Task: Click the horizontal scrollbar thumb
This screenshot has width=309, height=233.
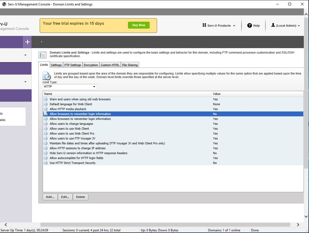Action: tap(165, 225)
